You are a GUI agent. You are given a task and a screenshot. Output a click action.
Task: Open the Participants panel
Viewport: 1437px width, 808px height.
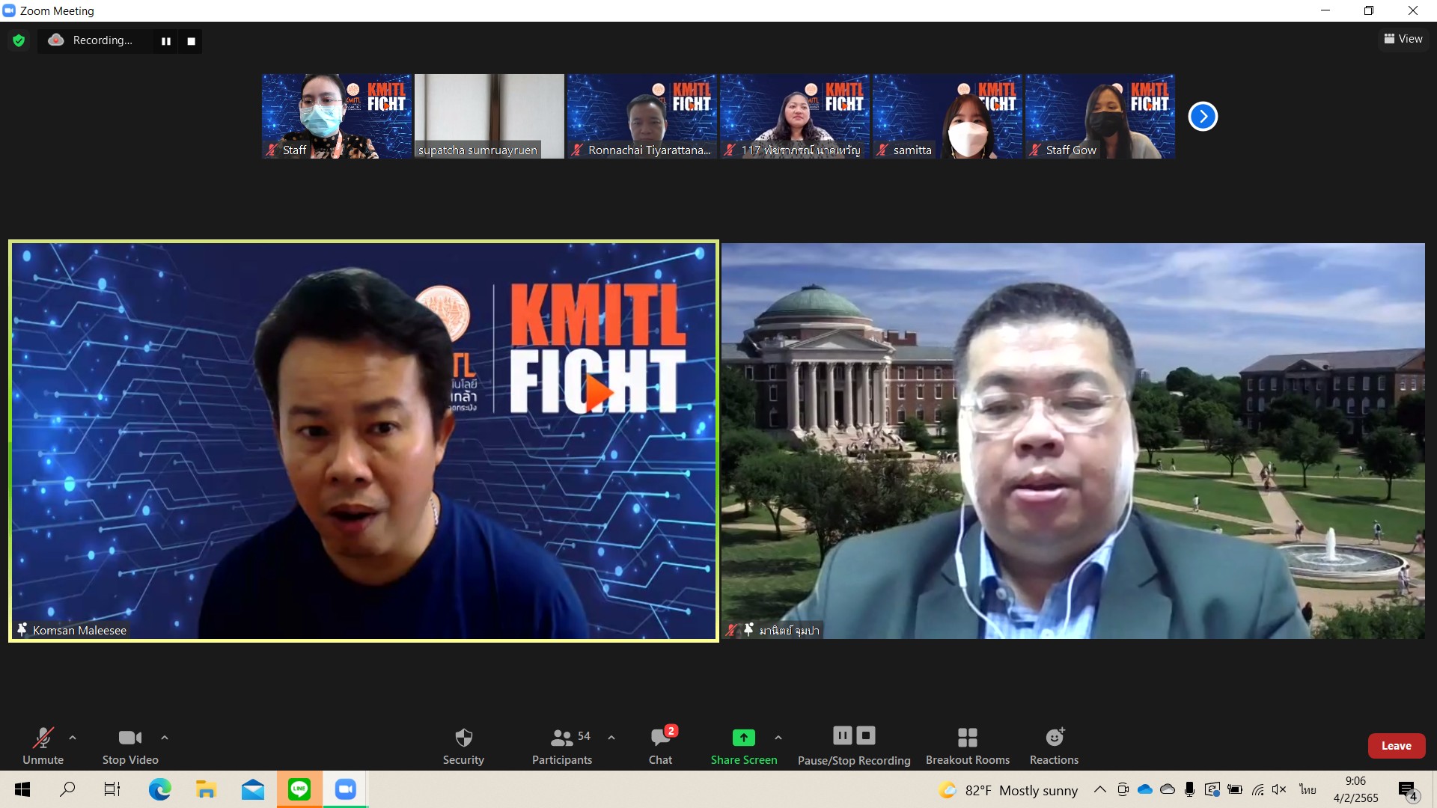[x=562, y=745]
